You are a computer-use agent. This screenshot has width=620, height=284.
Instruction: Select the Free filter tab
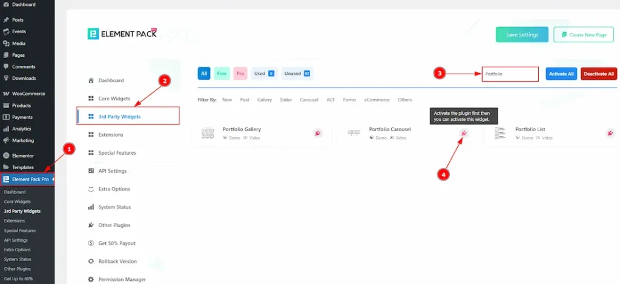222,74
